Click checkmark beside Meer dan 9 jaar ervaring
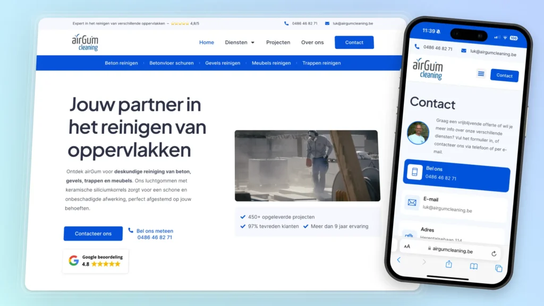544x306 pixels. [305, 226]
